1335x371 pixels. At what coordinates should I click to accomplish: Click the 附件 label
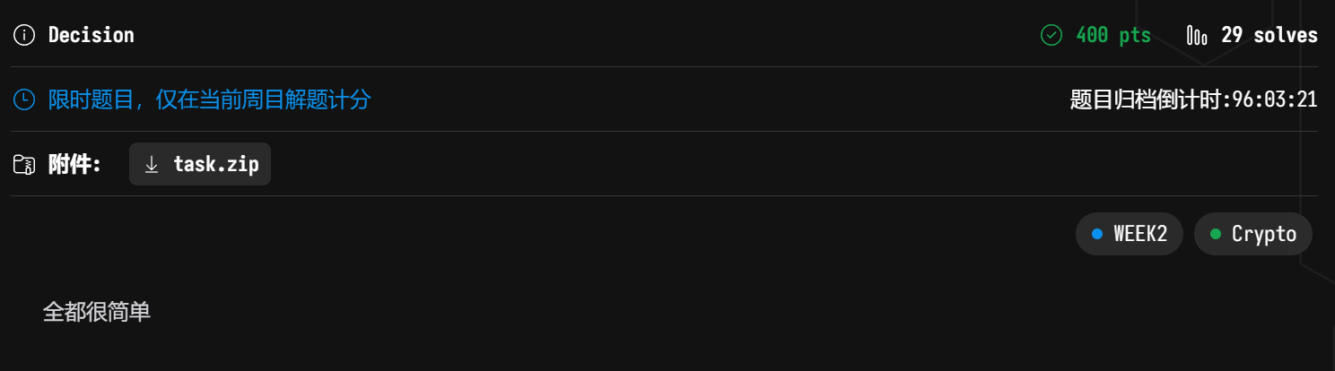pos(74,164)
